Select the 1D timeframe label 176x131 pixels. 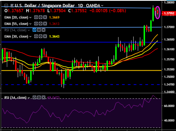pos(80,5)
